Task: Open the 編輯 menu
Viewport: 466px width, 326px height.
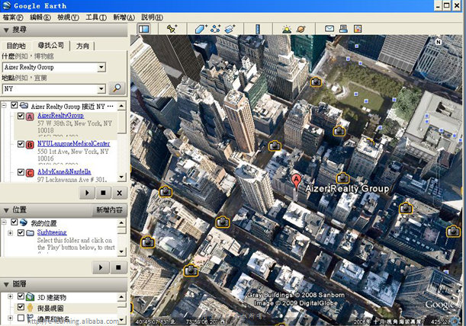Action: click(40, 18)
